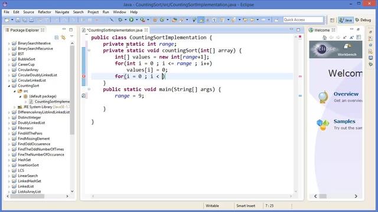
Task: Expand the BinarySearchIterative project
Action: point(9,44)
